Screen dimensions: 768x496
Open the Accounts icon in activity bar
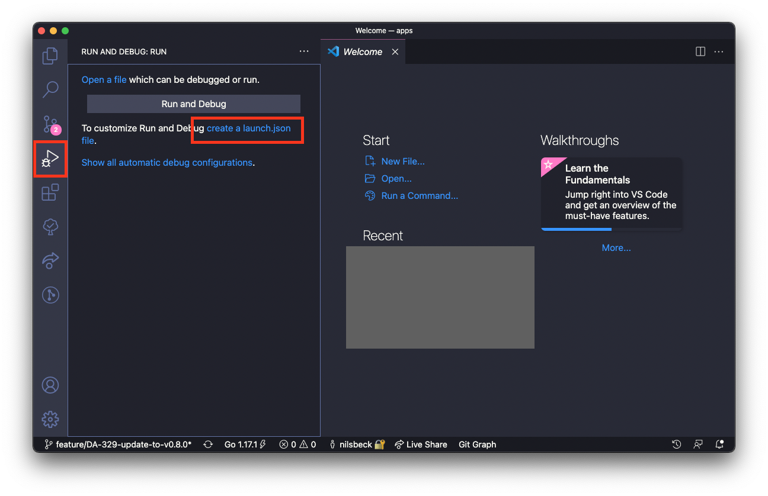click(50, 385)
